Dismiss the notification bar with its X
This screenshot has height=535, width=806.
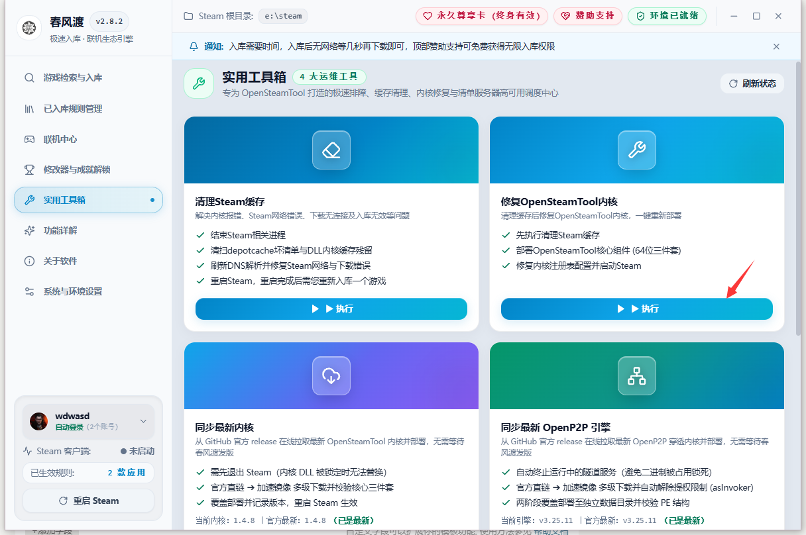(776, 46)
